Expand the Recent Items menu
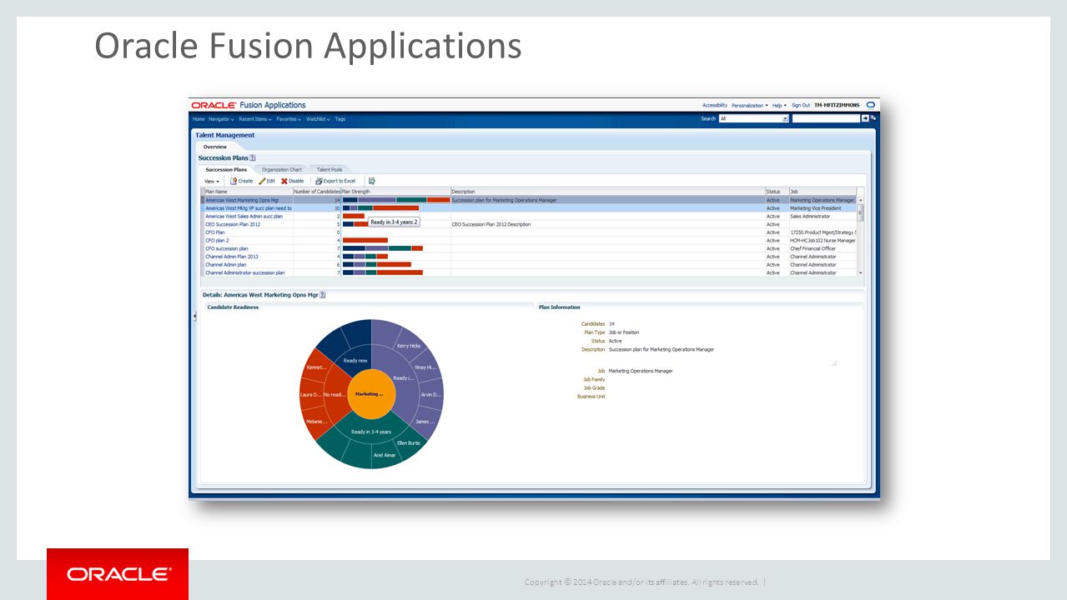 point(255,119)
